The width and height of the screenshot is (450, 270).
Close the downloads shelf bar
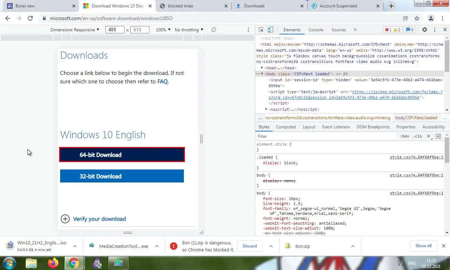click(x=444, y=246)
